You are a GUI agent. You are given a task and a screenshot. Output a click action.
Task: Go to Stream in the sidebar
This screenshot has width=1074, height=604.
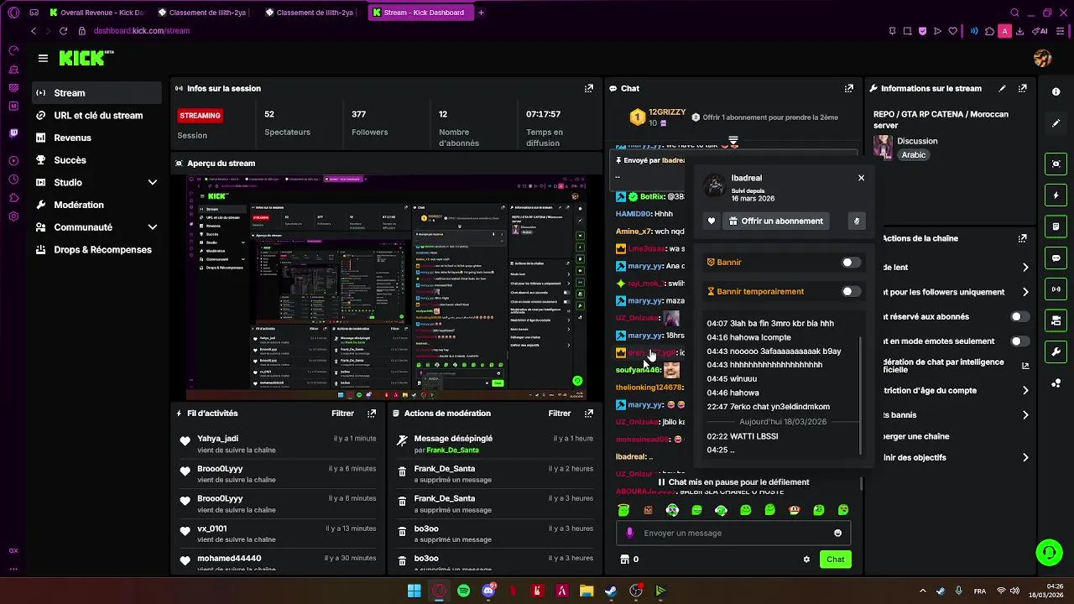click(x=97, y=93)
